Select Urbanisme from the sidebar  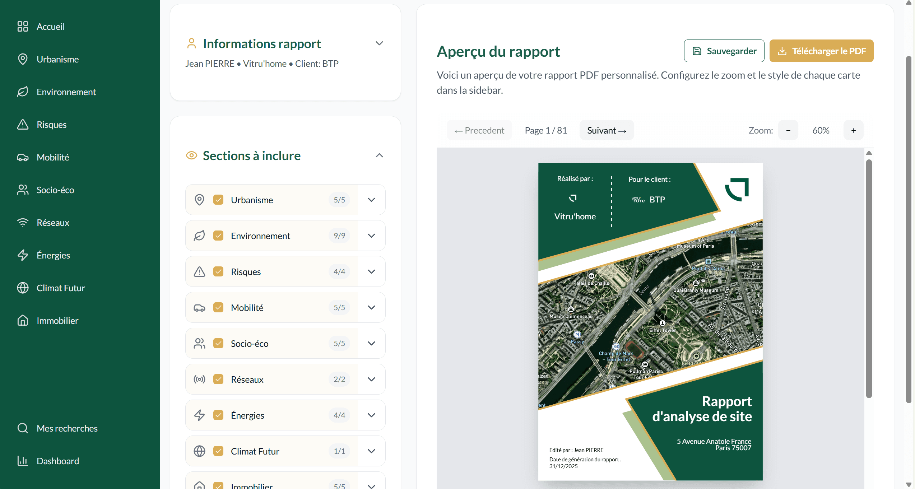(x=57, y=59)
